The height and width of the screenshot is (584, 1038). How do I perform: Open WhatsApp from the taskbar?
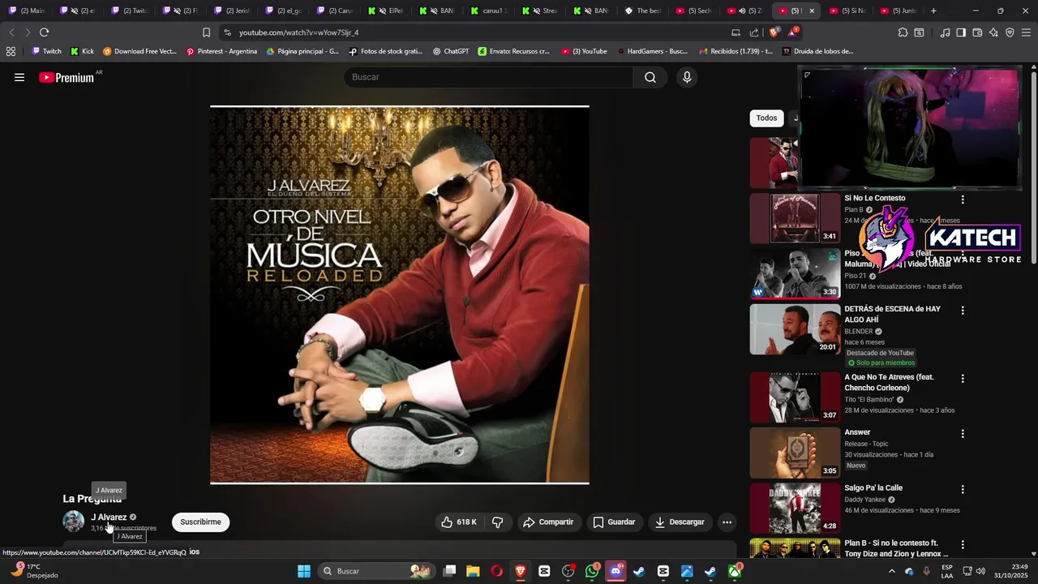pyautogui.click(x=592, y=571)
